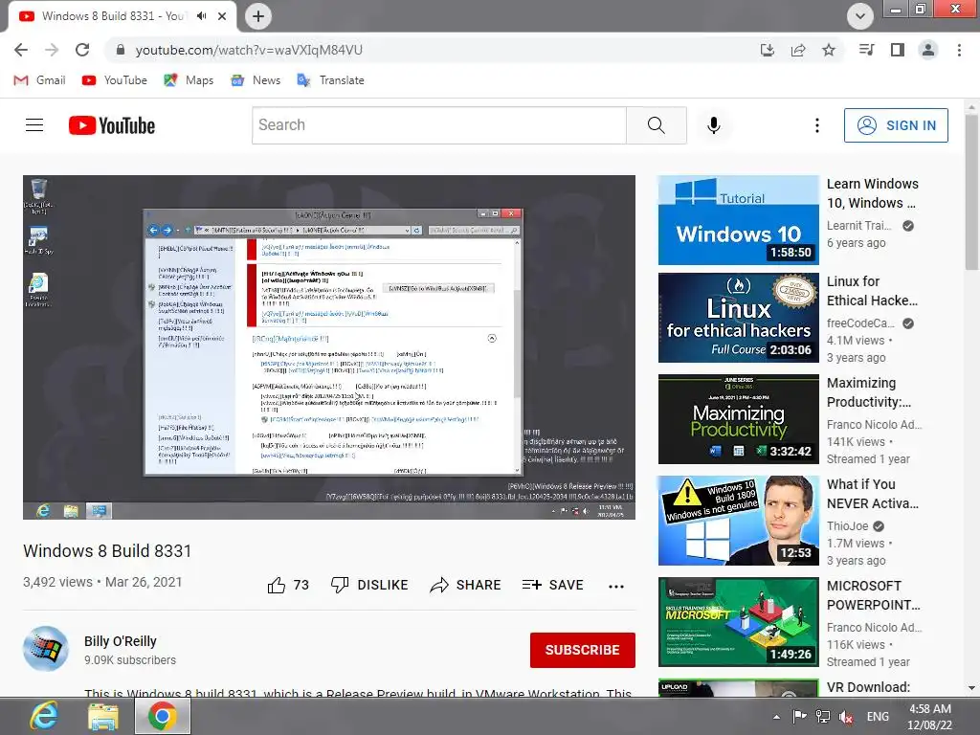Click the install app icon in address bar

pos(768,50)
